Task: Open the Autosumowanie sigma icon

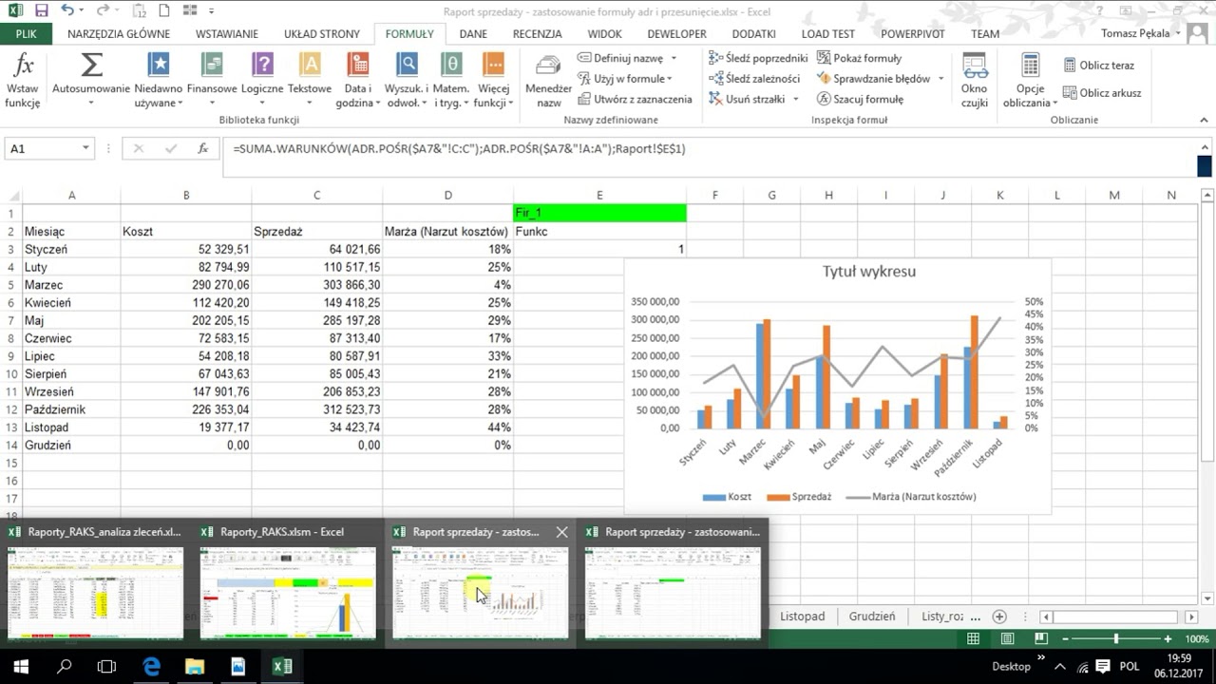Action: point(91,65)
